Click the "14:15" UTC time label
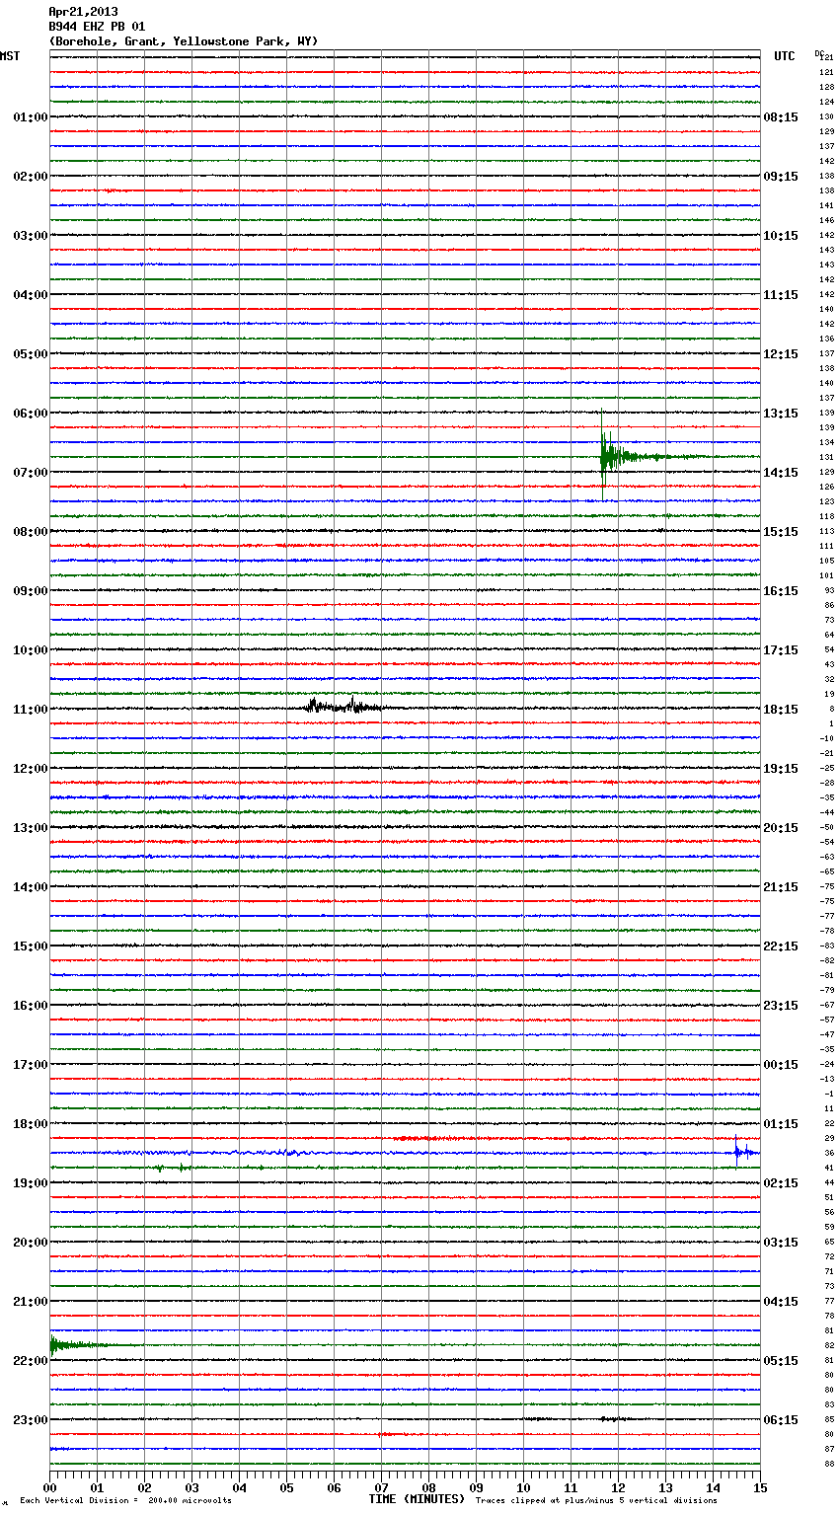 tap(781, 473)
